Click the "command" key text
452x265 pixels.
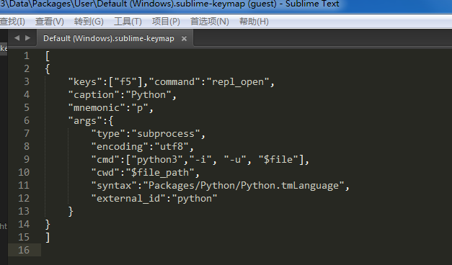[174, 82]
